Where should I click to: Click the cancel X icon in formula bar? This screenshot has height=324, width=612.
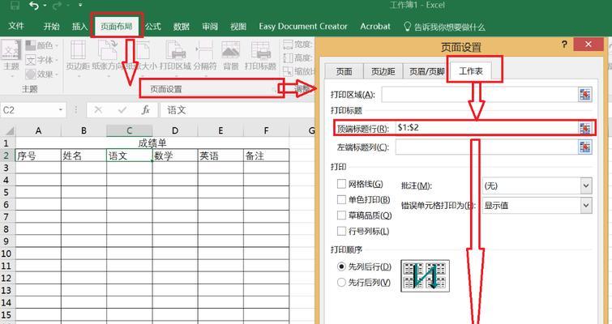98,110
